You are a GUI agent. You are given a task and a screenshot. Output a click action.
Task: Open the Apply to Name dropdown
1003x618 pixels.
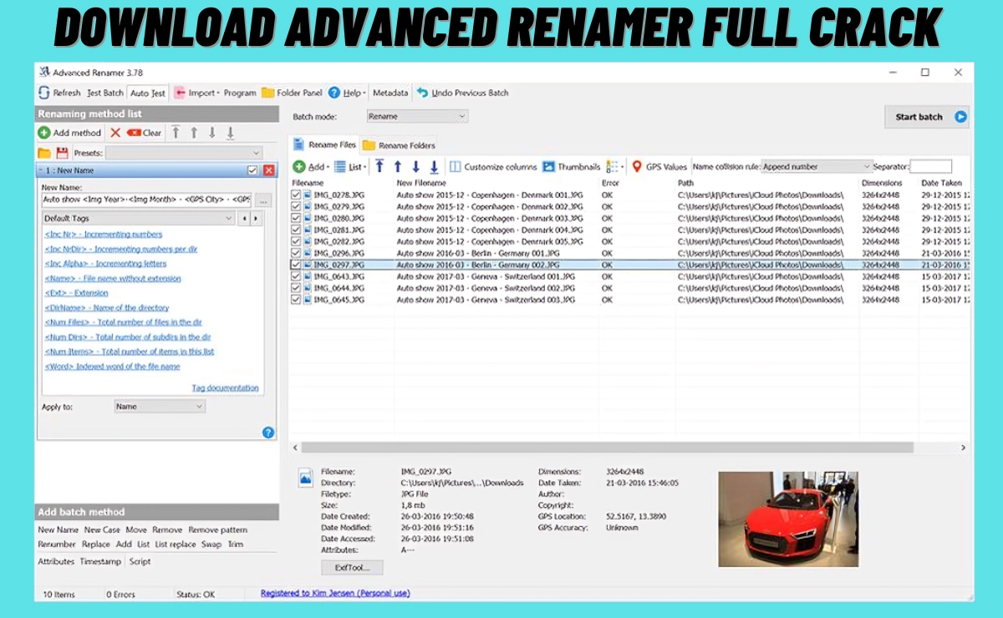pyautogui.click(x=160, y=407)
